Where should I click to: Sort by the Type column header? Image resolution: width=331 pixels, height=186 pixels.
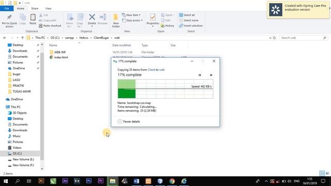145,45
